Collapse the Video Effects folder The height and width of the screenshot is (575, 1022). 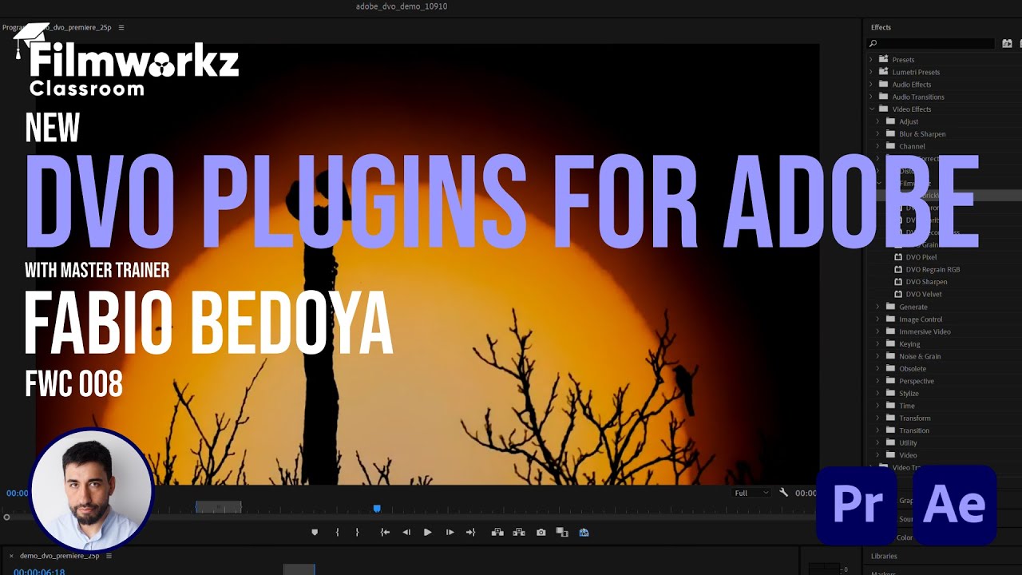click(x=871, y=109)
